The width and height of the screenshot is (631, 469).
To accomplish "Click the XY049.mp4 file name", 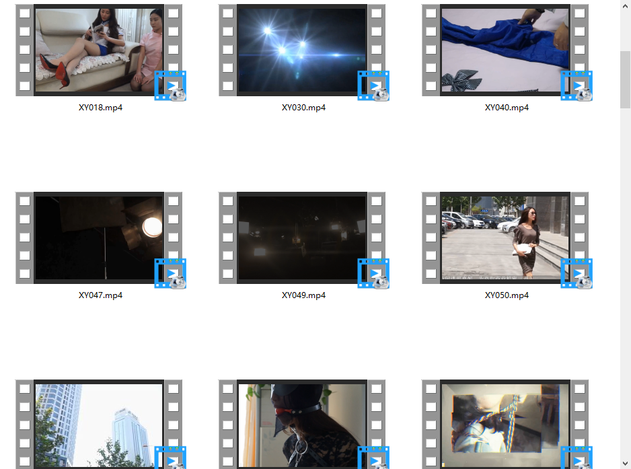I will (x=303, y=295).
